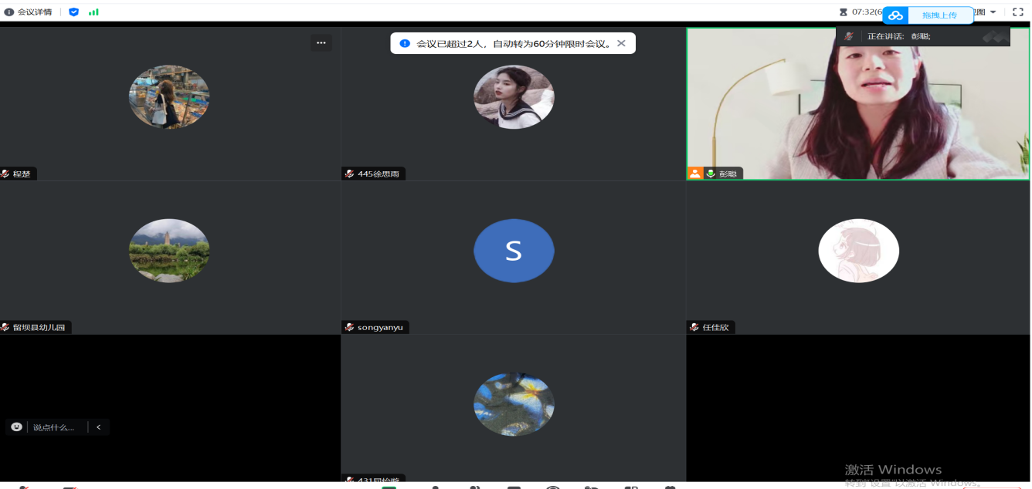Open the emoji picker in the chat box
This screenshot has height=489, width=1032.
coord(17,427)
